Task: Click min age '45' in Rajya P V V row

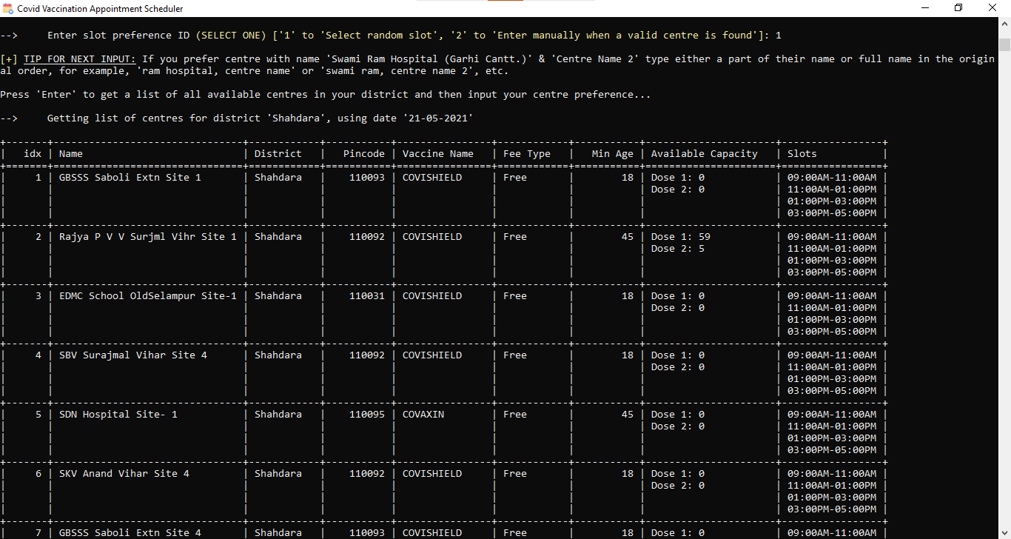Action: coord(628,237)
